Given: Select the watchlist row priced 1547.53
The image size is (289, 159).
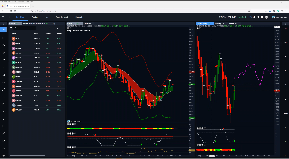Looking at the screenshot, I should (x=37, y=91).
